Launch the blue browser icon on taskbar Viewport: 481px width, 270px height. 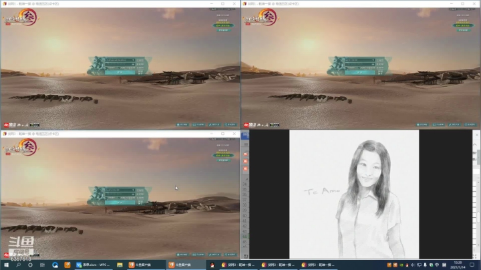click(x=55, y=265)
